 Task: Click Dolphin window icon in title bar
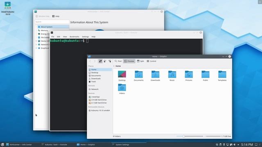click(x=89, y=56)
